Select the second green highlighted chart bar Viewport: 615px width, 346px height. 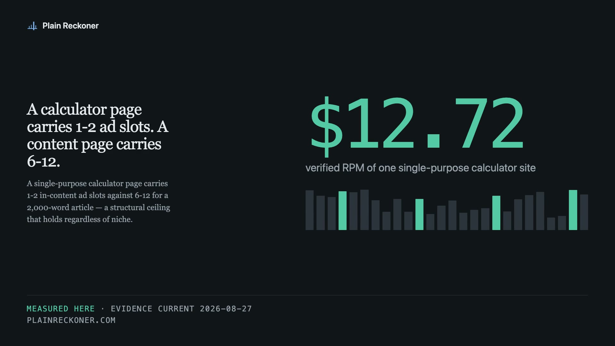click(419, 214)
